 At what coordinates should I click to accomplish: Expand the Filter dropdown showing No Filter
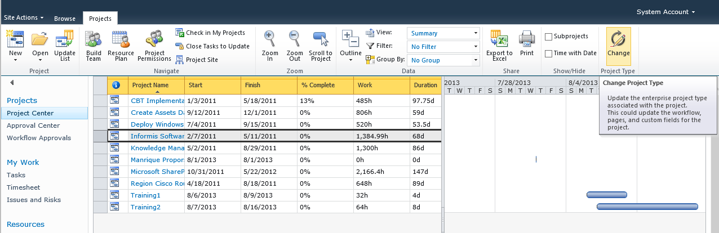443,47
